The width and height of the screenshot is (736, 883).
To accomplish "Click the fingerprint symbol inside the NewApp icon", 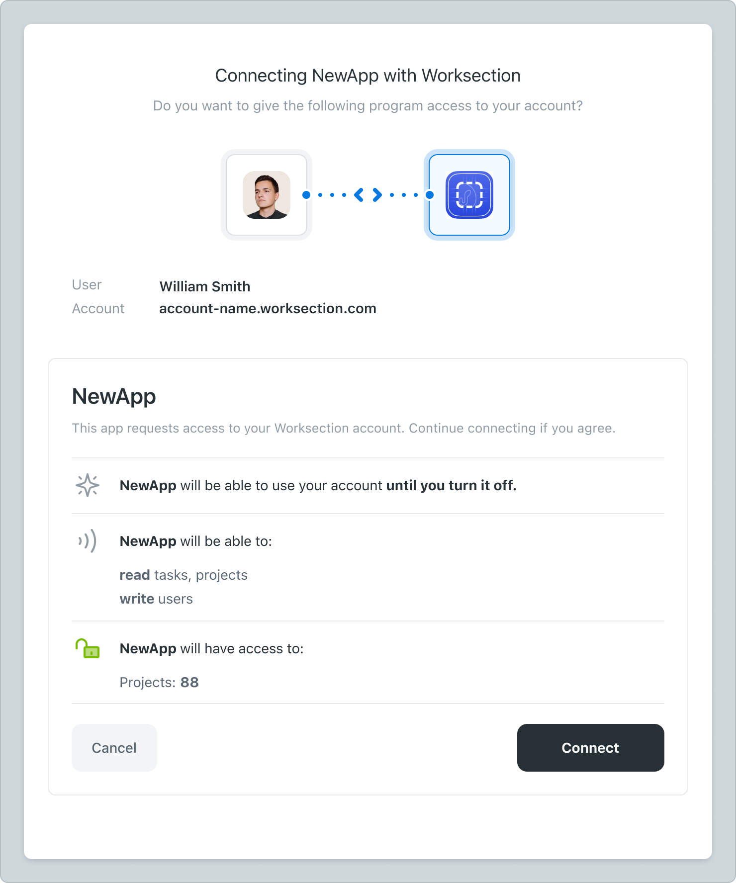I will pos(469,195).
